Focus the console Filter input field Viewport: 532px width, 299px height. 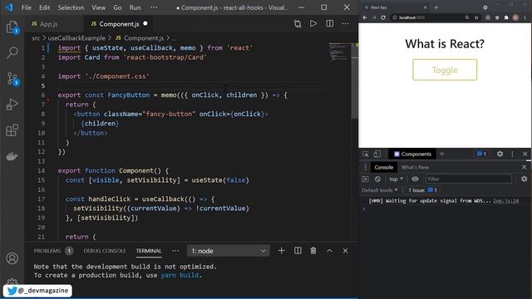coord(469,179)
